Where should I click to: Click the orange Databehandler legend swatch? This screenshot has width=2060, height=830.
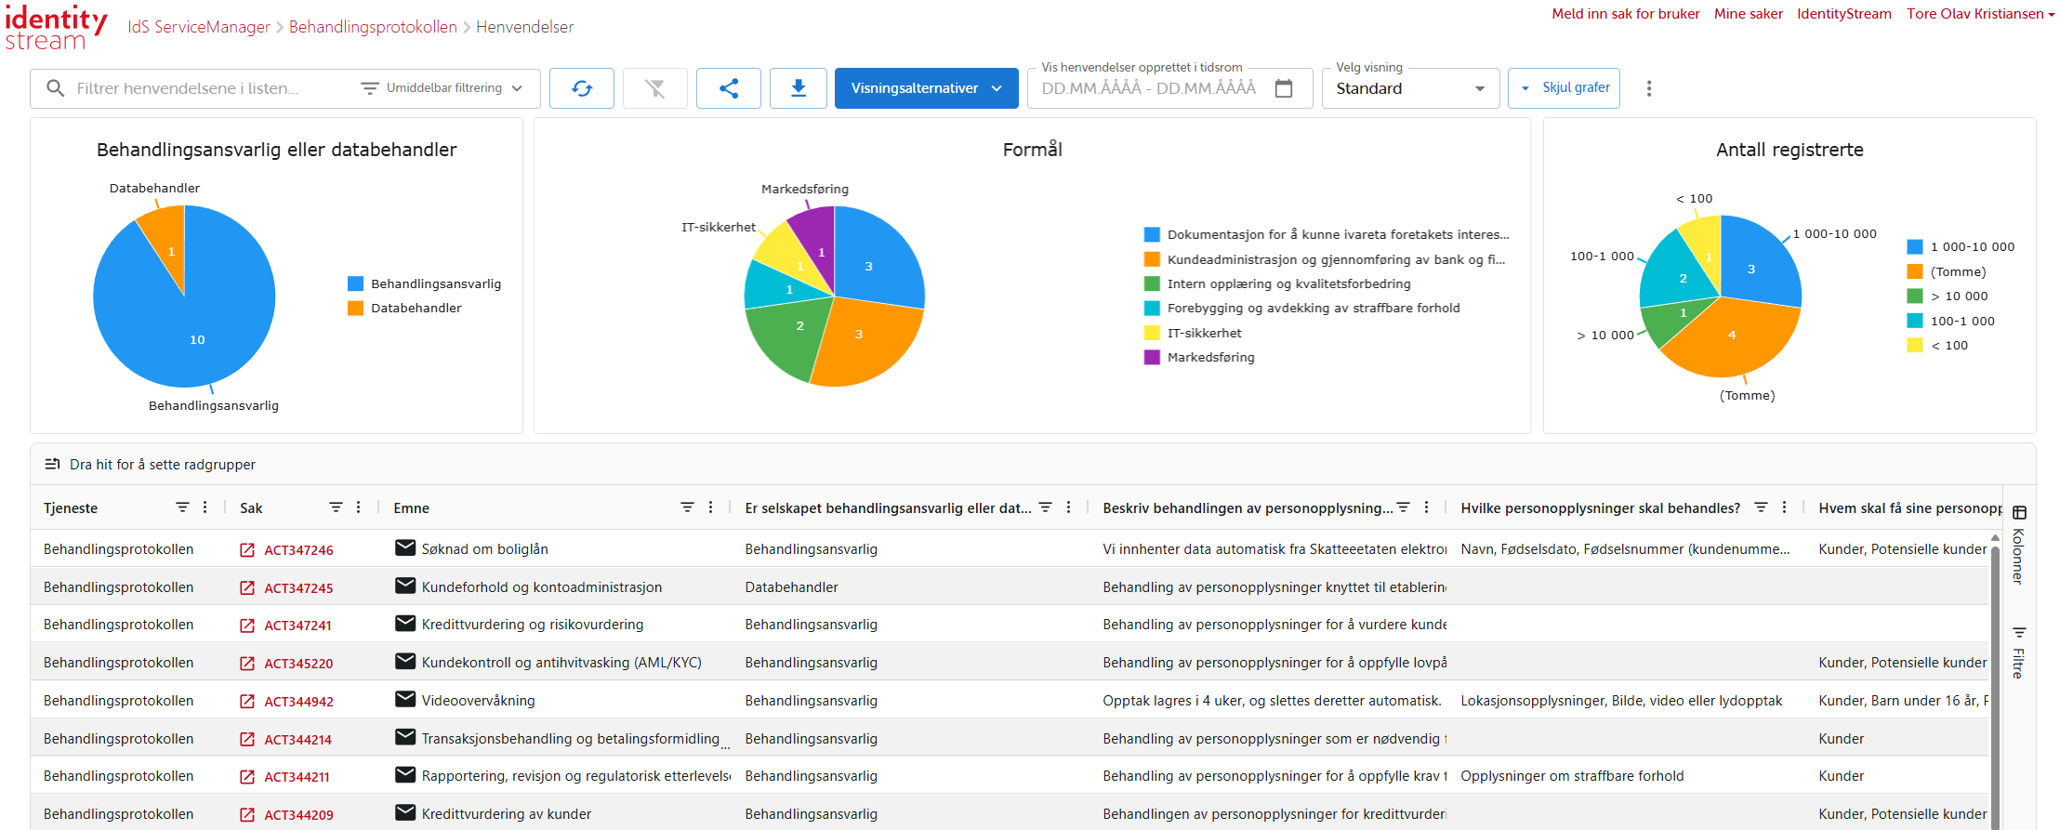pos(355,309)
